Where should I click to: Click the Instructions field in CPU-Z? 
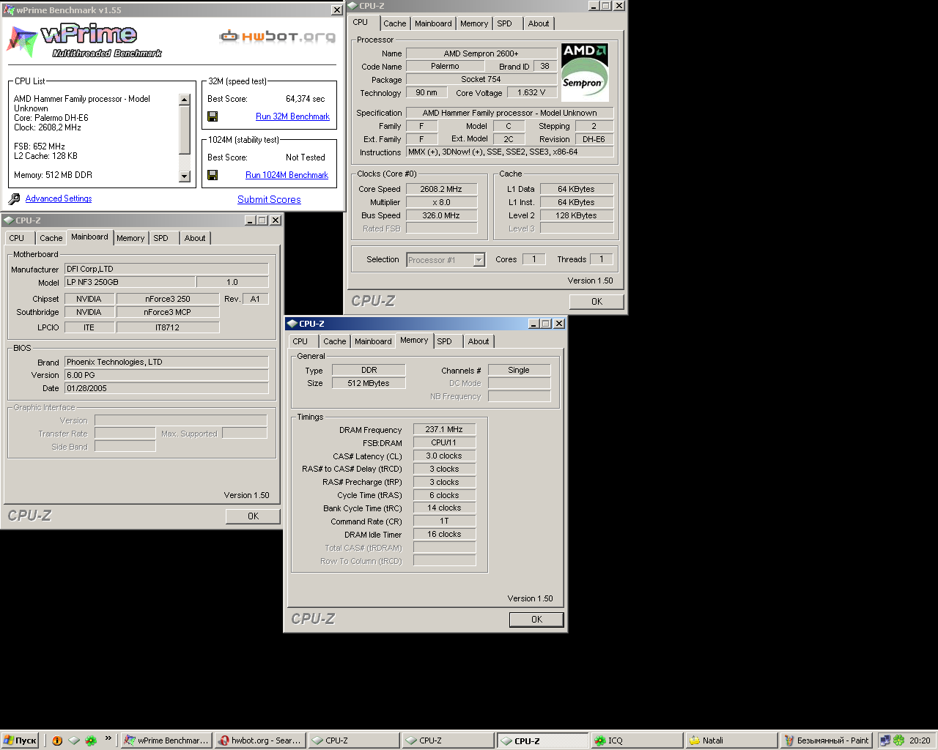[510, 152]
